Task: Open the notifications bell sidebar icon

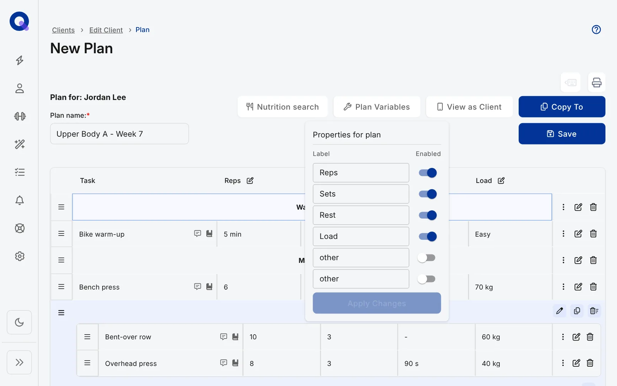Action: tap(20, 200)
